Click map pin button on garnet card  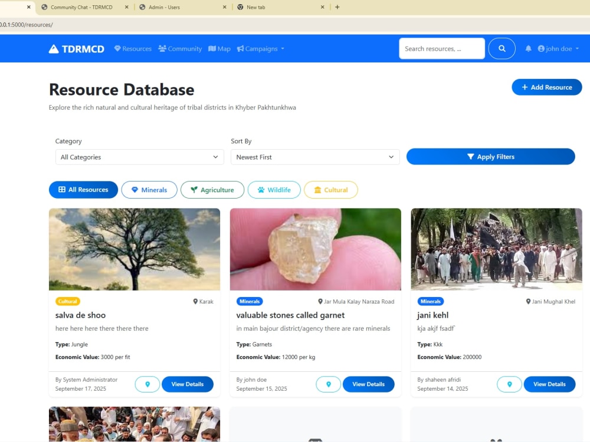pos(329,384)
